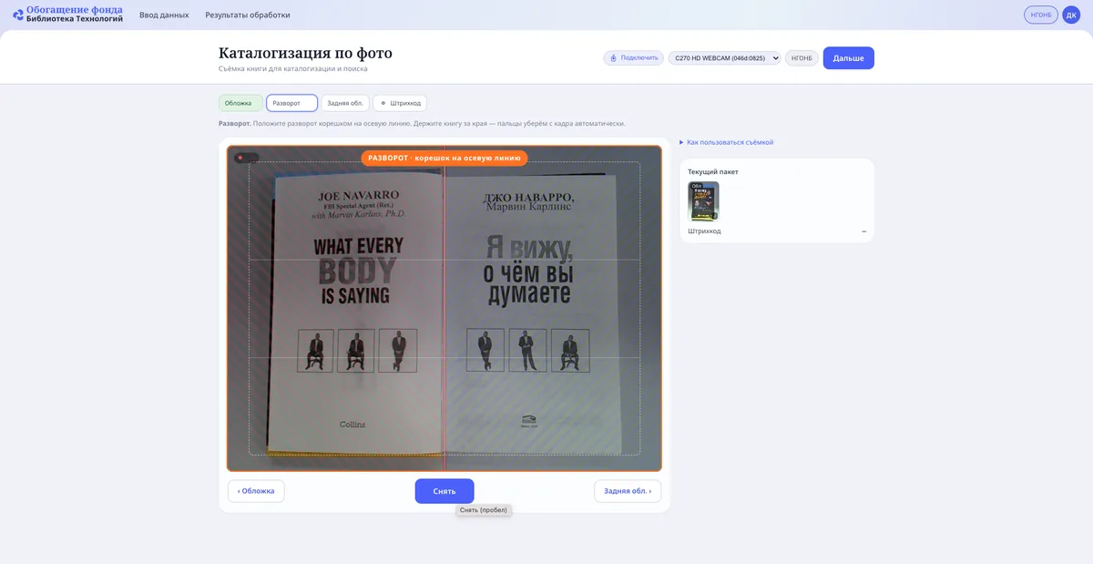Click the Текущий пакет title
Image resolution: width=1093 pixels, height=564 pixels.
[713, 171]
